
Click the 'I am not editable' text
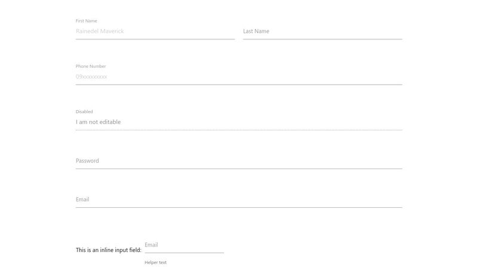coord(98,122)
